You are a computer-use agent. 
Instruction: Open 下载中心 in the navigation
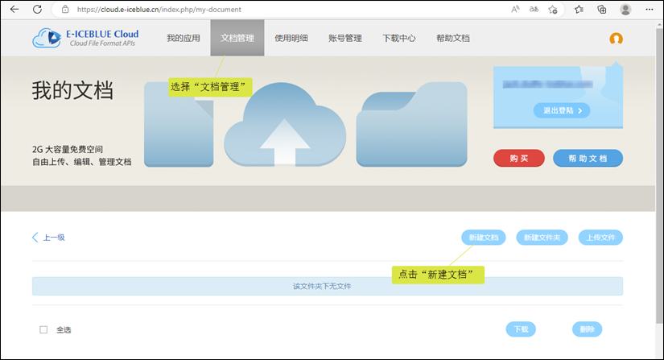[x=399, y=38]
